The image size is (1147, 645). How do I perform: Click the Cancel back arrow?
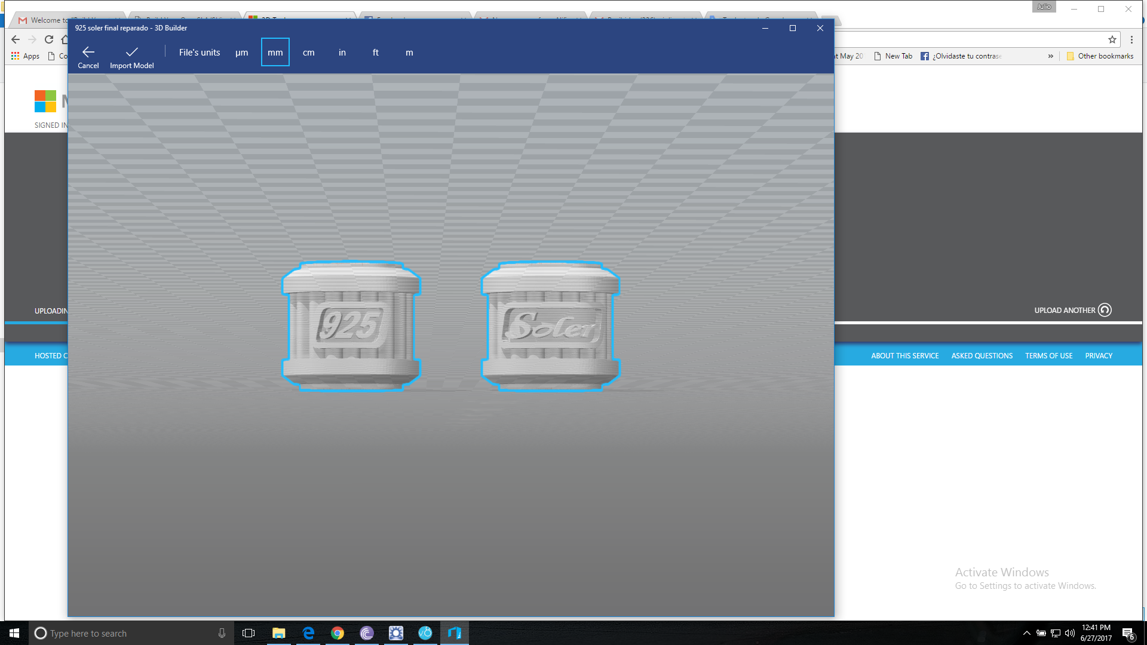[x=88, y=53]
